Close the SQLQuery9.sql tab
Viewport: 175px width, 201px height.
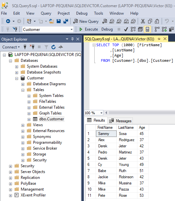(x=165, y=39)
